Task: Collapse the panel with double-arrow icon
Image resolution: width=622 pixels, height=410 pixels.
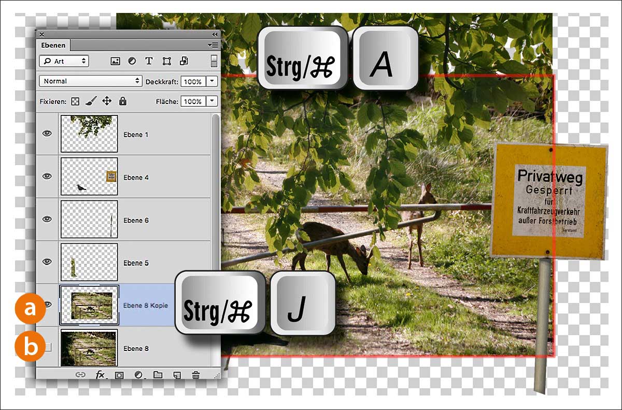Action: [x=215, y=34]
